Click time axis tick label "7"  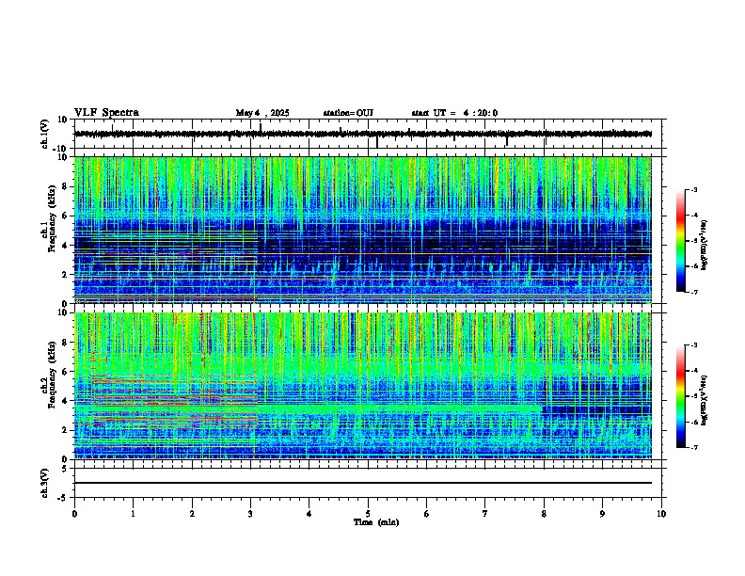485,514
